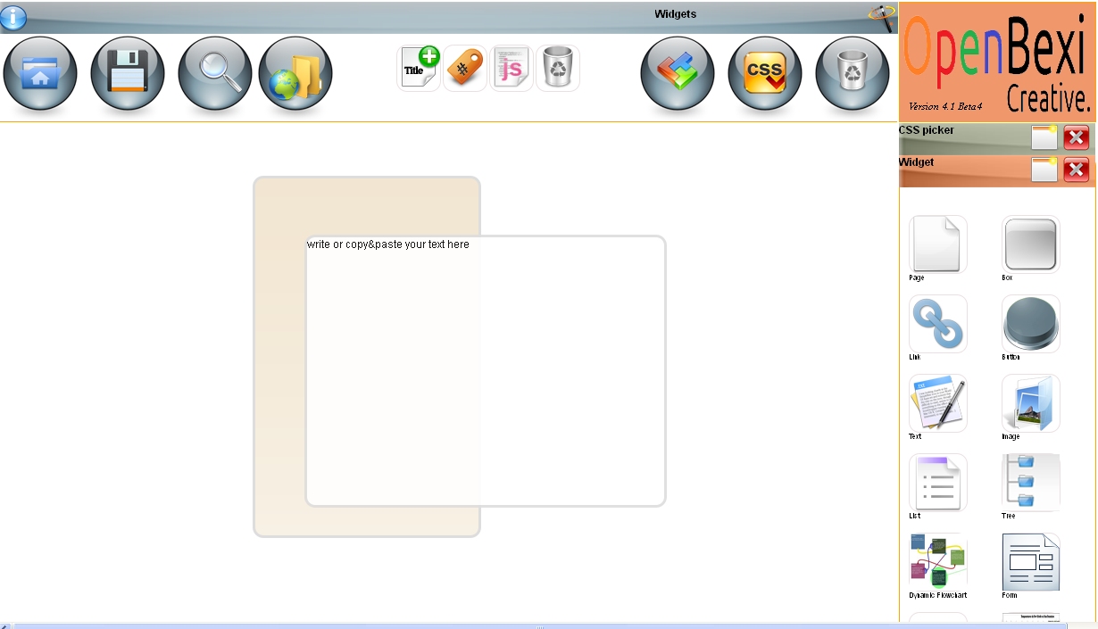The image size is (1098, 629).
Task: Click the blue info icon
Action: [x=13, y=17]
